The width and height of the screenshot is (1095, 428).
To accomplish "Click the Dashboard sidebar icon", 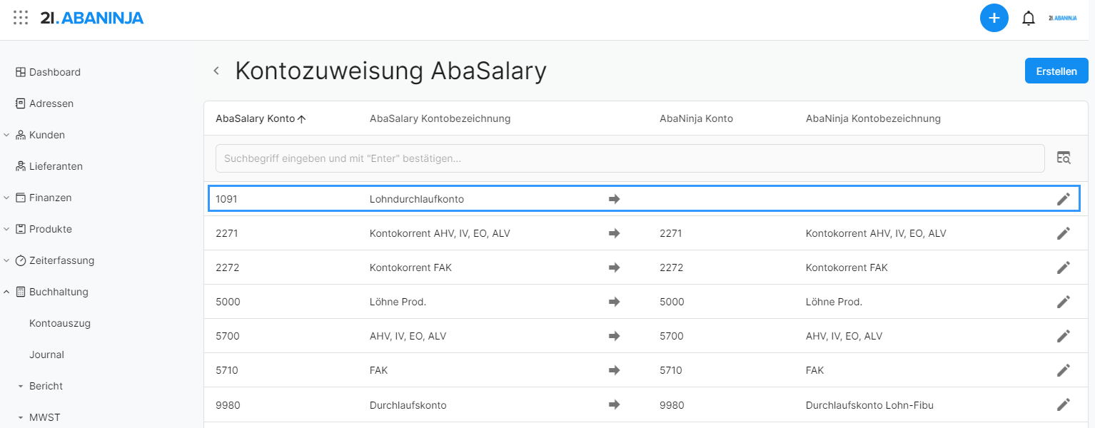I will [x=21, y=72].
